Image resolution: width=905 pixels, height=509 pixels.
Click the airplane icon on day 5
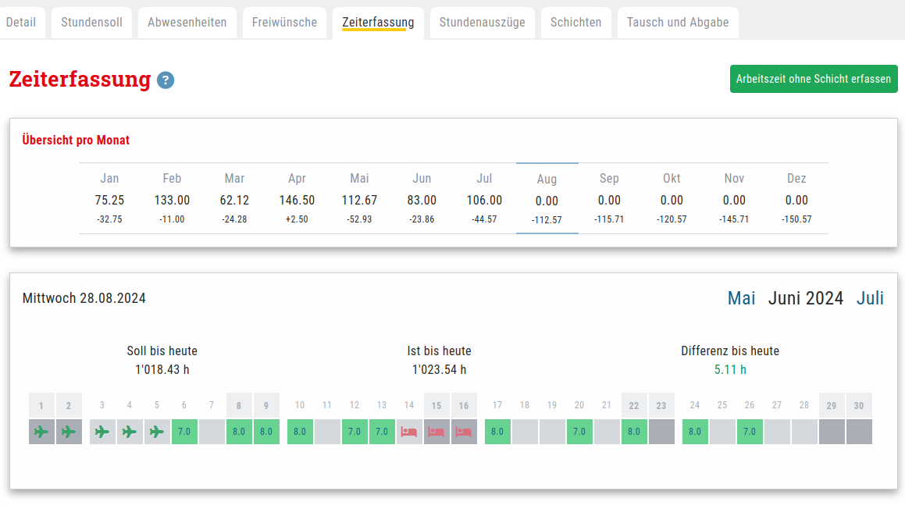click(x=157, y=432)
